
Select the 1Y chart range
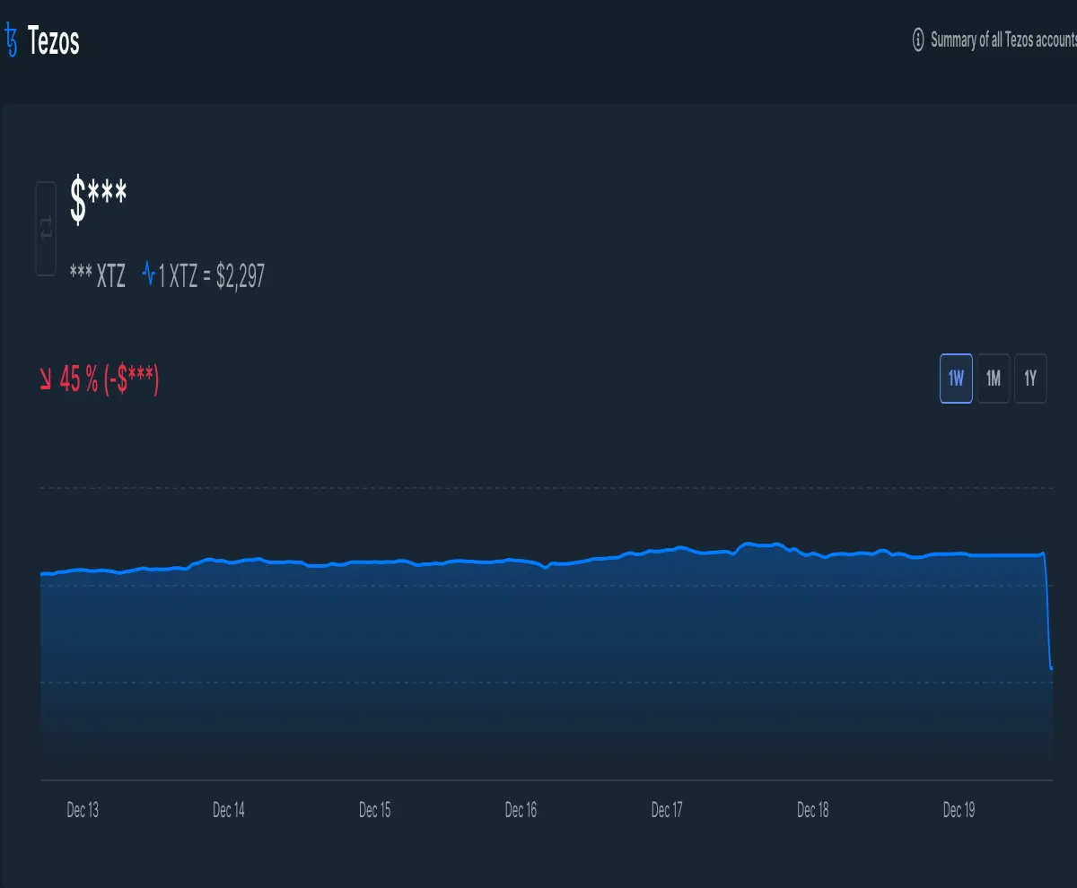click(x=1030, y=379)
